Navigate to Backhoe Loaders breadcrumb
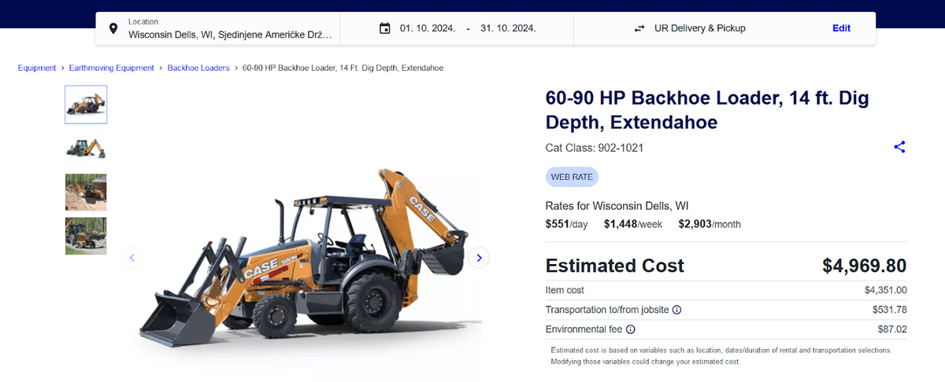Screen dimensions: 945x382 click(x=198, y=68)
